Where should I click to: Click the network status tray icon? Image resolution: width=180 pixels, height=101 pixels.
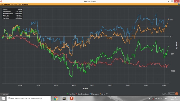[153, 98]
